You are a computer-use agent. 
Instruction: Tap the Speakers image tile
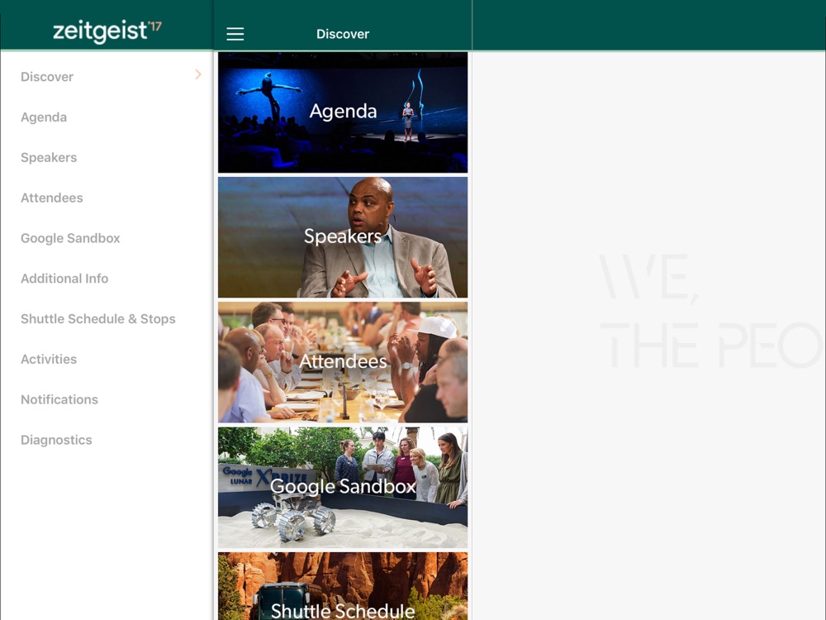click(x=343, y=237)
